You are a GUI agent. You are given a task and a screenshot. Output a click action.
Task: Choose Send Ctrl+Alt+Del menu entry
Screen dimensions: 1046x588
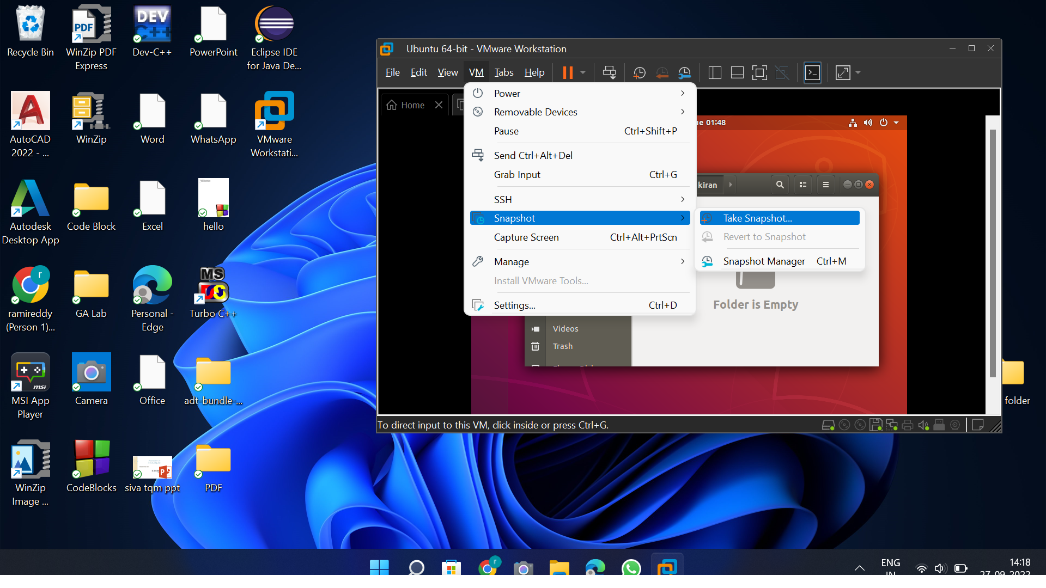[580, 155]
